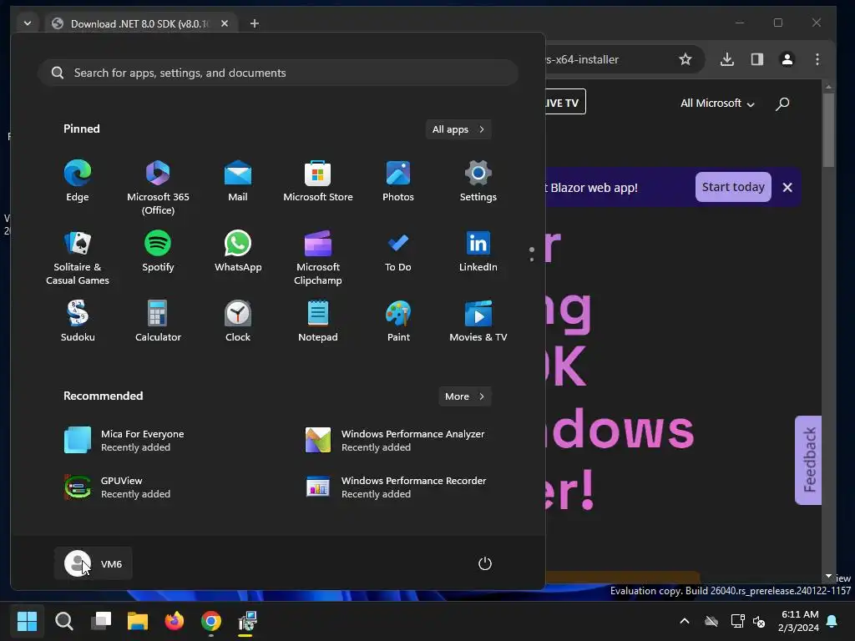Open the All Microsoft dropdown
Image resolution: width=855 pixels, height=641 pixels.
(x=717, y=103)
